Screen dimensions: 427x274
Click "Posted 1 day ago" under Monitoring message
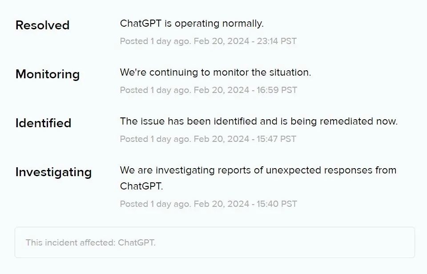tap(155, 90)
